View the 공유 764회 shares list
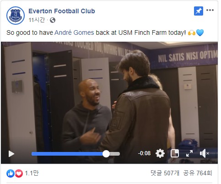The height and width of the screenshot is (184, 221). tap(198, 173)
